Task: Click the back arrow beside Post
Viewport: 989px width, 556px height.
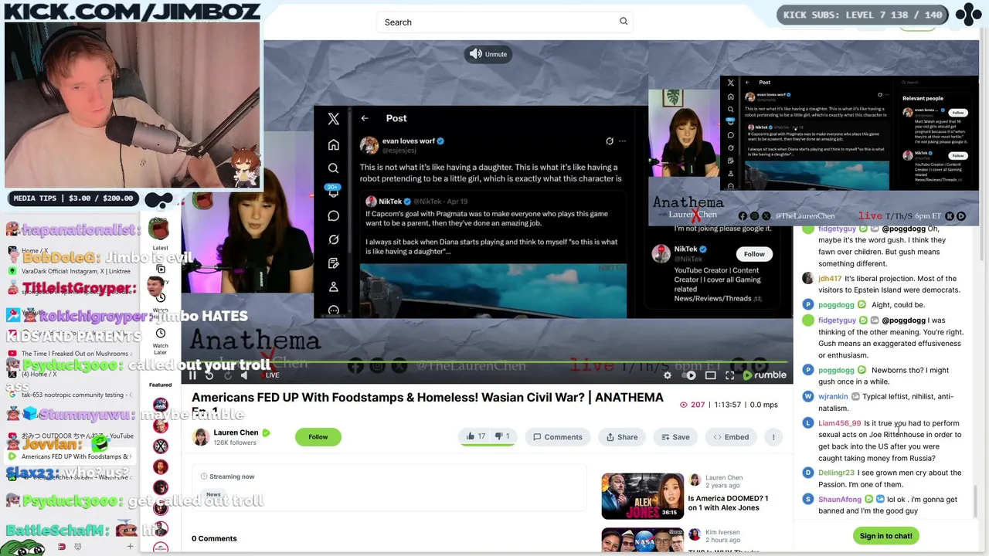Action: (365, 118)
